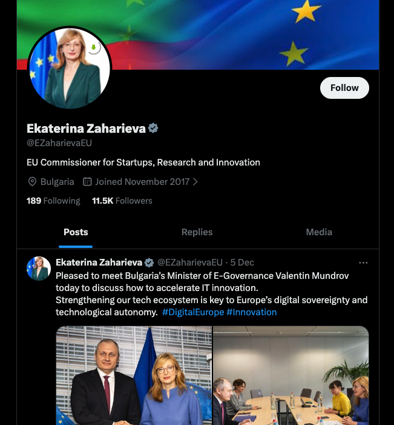Switch to the Replies tab

tap(197, 232)
